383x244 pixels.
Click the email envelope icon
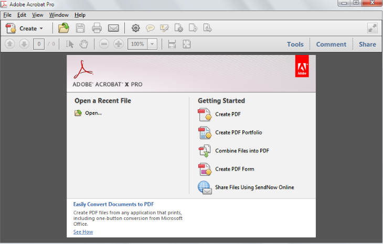coord(113,28)
